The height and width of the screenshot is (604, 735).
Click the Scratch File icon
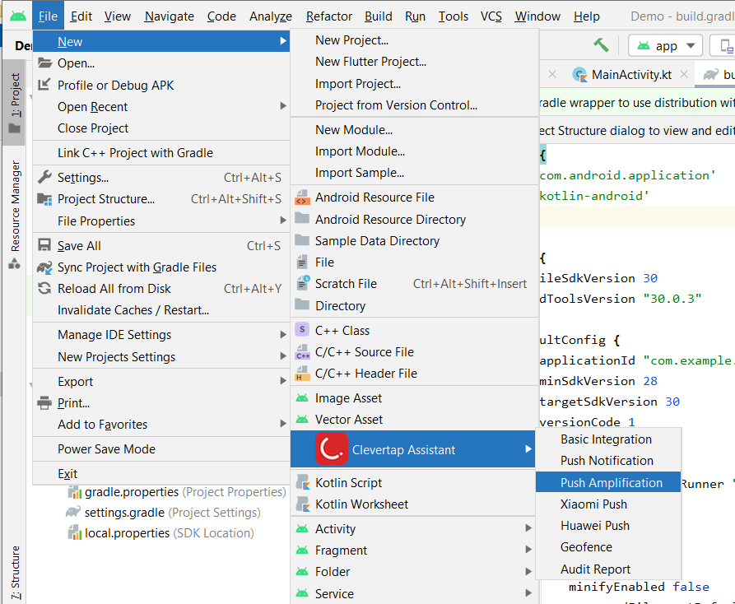click(303, 283)
